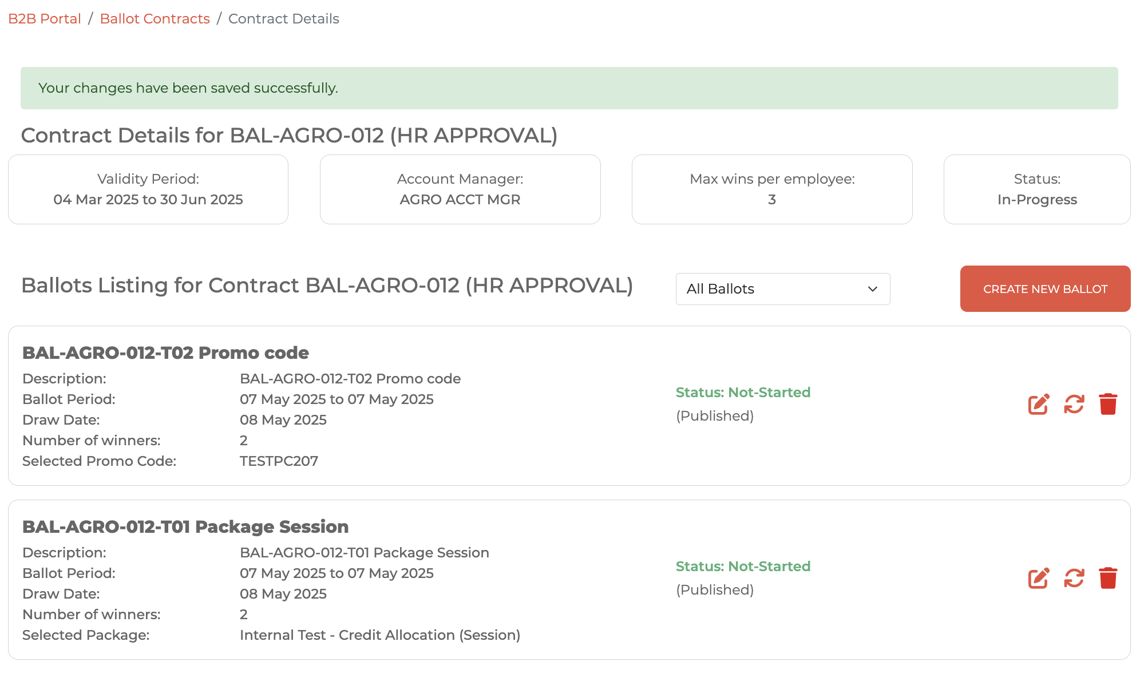Image resolution: width=1148 pixels, height=673 pixels.
Task: Open the BAL-AGRO-012-T02 Promo code title
Action: [x=165, y=353]
